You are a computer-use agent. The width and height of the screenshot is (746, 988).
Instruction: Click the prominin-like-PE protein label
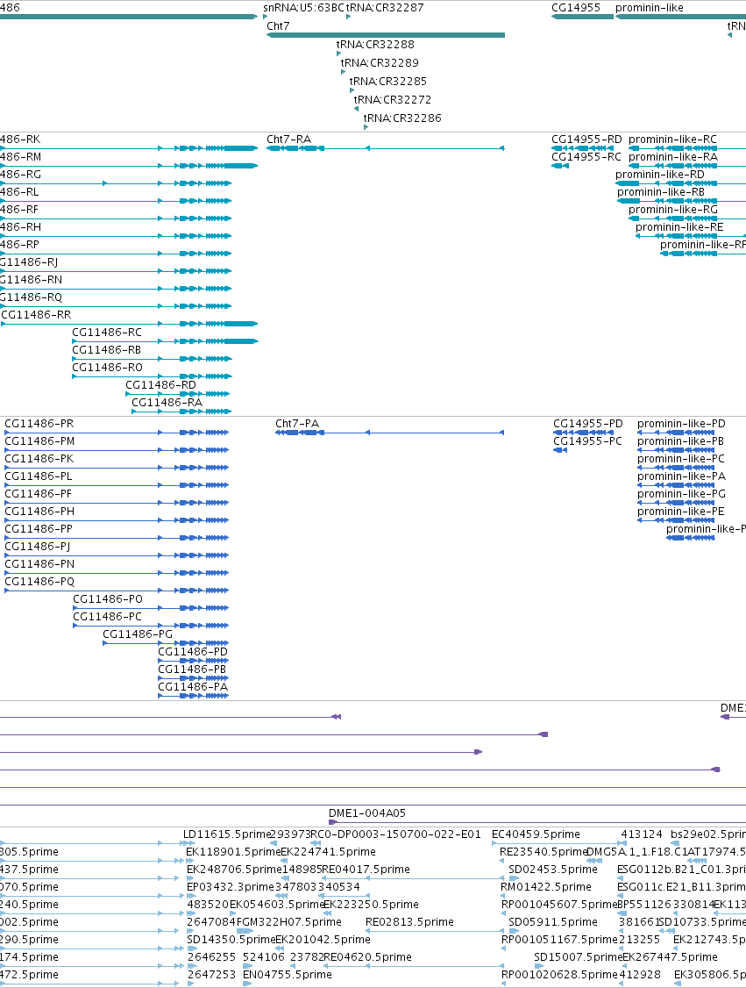pyautogui.click(x=680, y=512)
